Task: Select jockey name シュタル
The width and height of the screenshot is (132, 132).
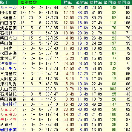Action: [8, 115]
